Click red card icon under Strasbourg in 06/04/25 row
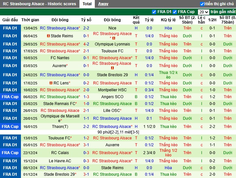The width and height of the screenshot is (236, 178). coord(114,38)
